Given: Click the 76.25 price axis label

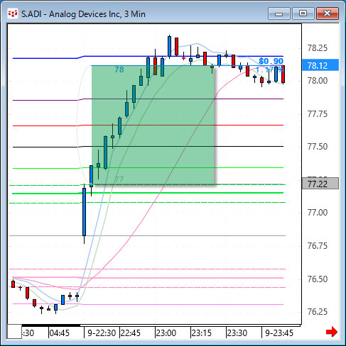Looking at the screenshot, I should [x=318, y=312].
